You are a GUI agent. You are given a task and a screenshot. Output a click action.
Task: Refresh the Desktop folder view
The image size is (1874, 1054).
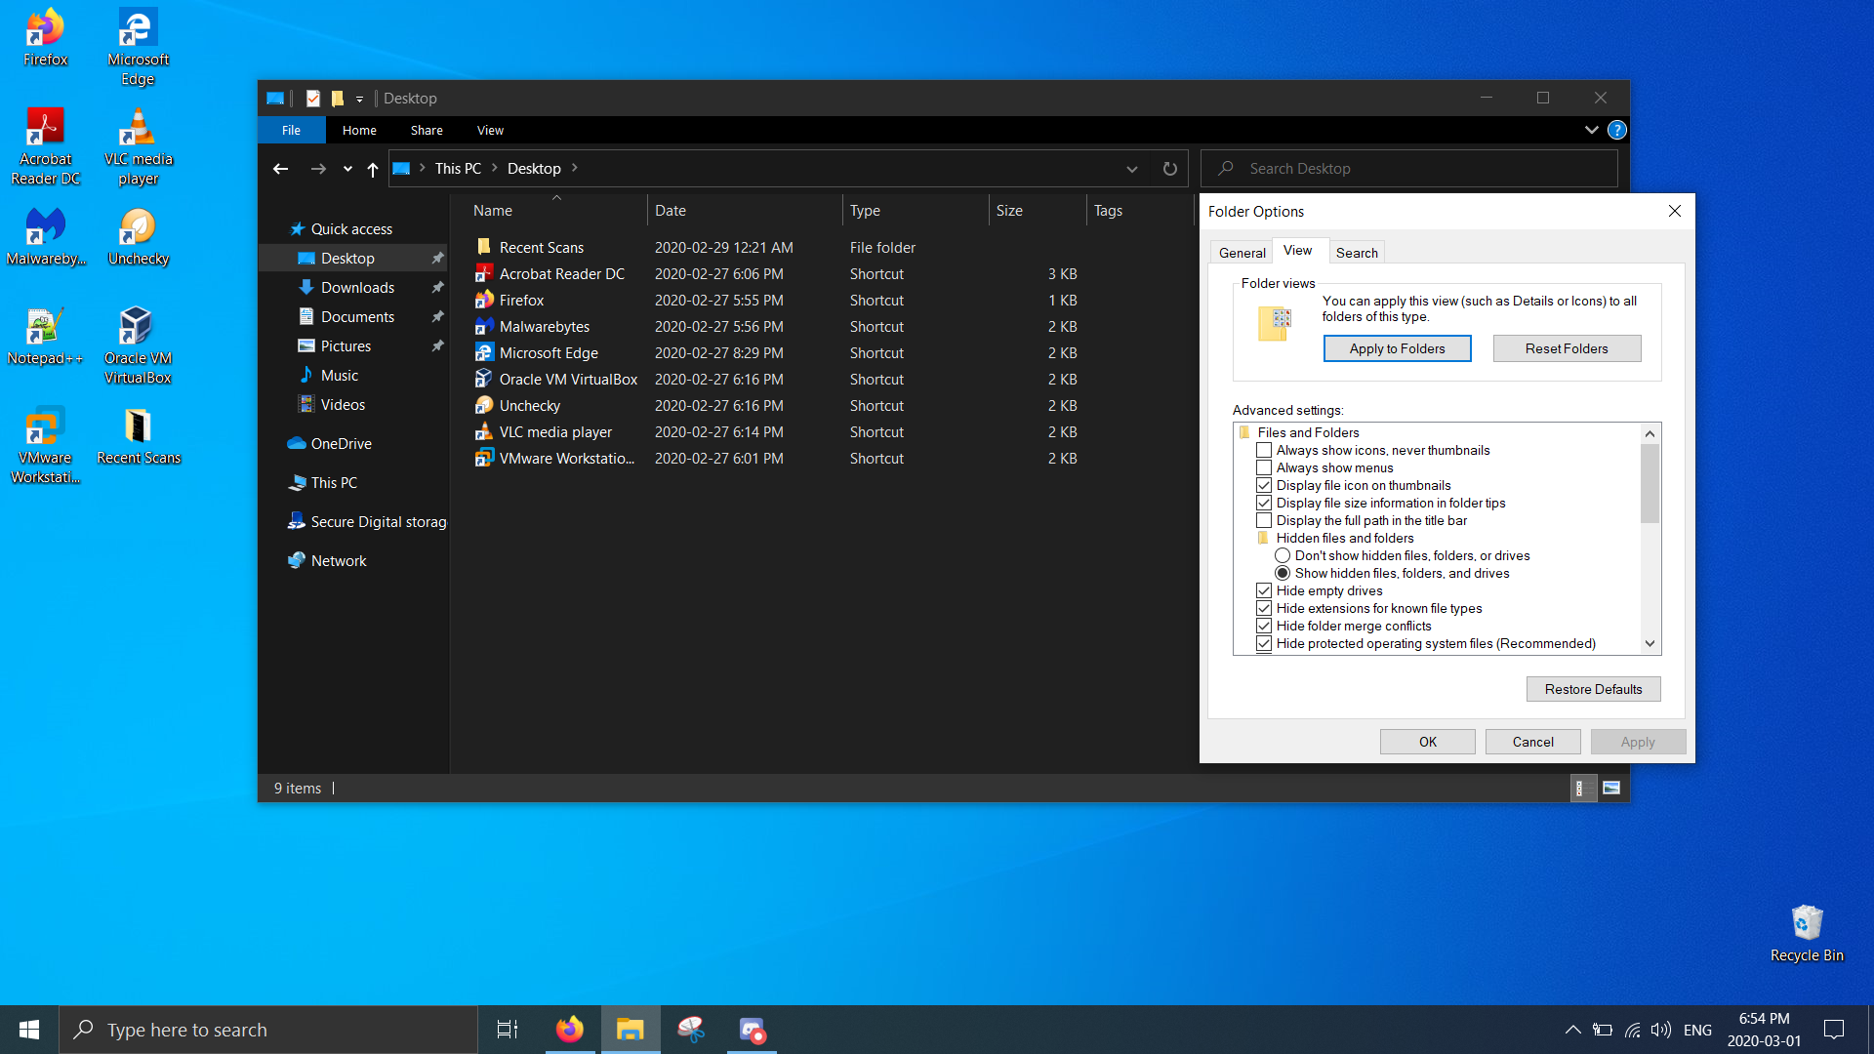(x=1169, y=169)
